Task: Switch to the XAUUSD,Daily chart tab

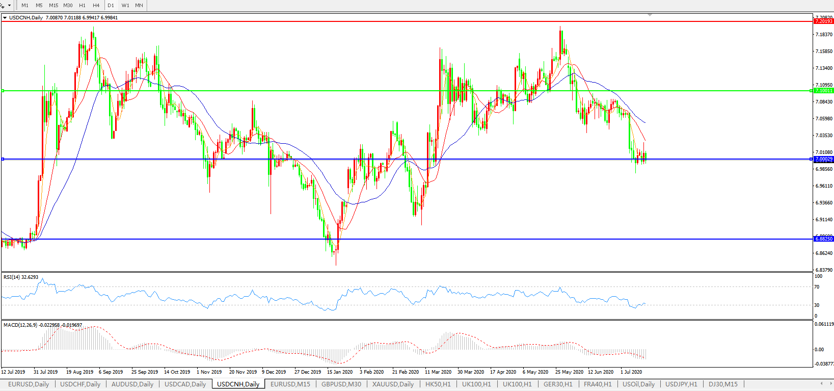Action: pyautogui.click(x=393, y=384)
